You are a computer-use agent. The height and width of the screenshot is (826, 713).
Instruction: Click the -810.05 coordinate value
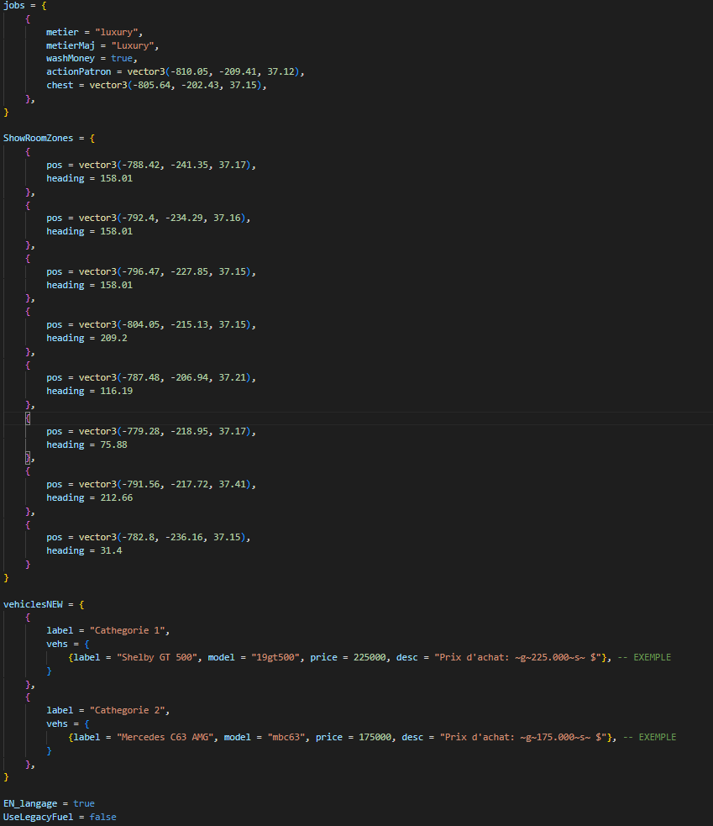click(190, 71)
